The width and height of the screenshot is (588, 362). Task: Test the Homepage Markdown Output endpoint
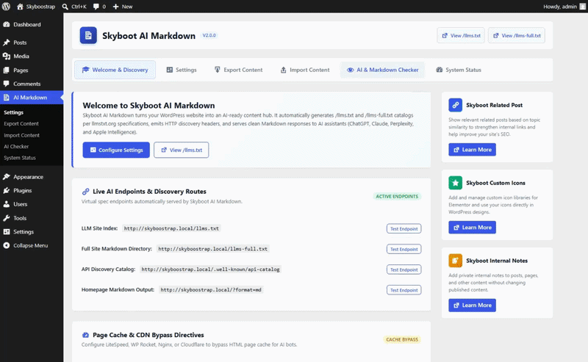point(404,290)
